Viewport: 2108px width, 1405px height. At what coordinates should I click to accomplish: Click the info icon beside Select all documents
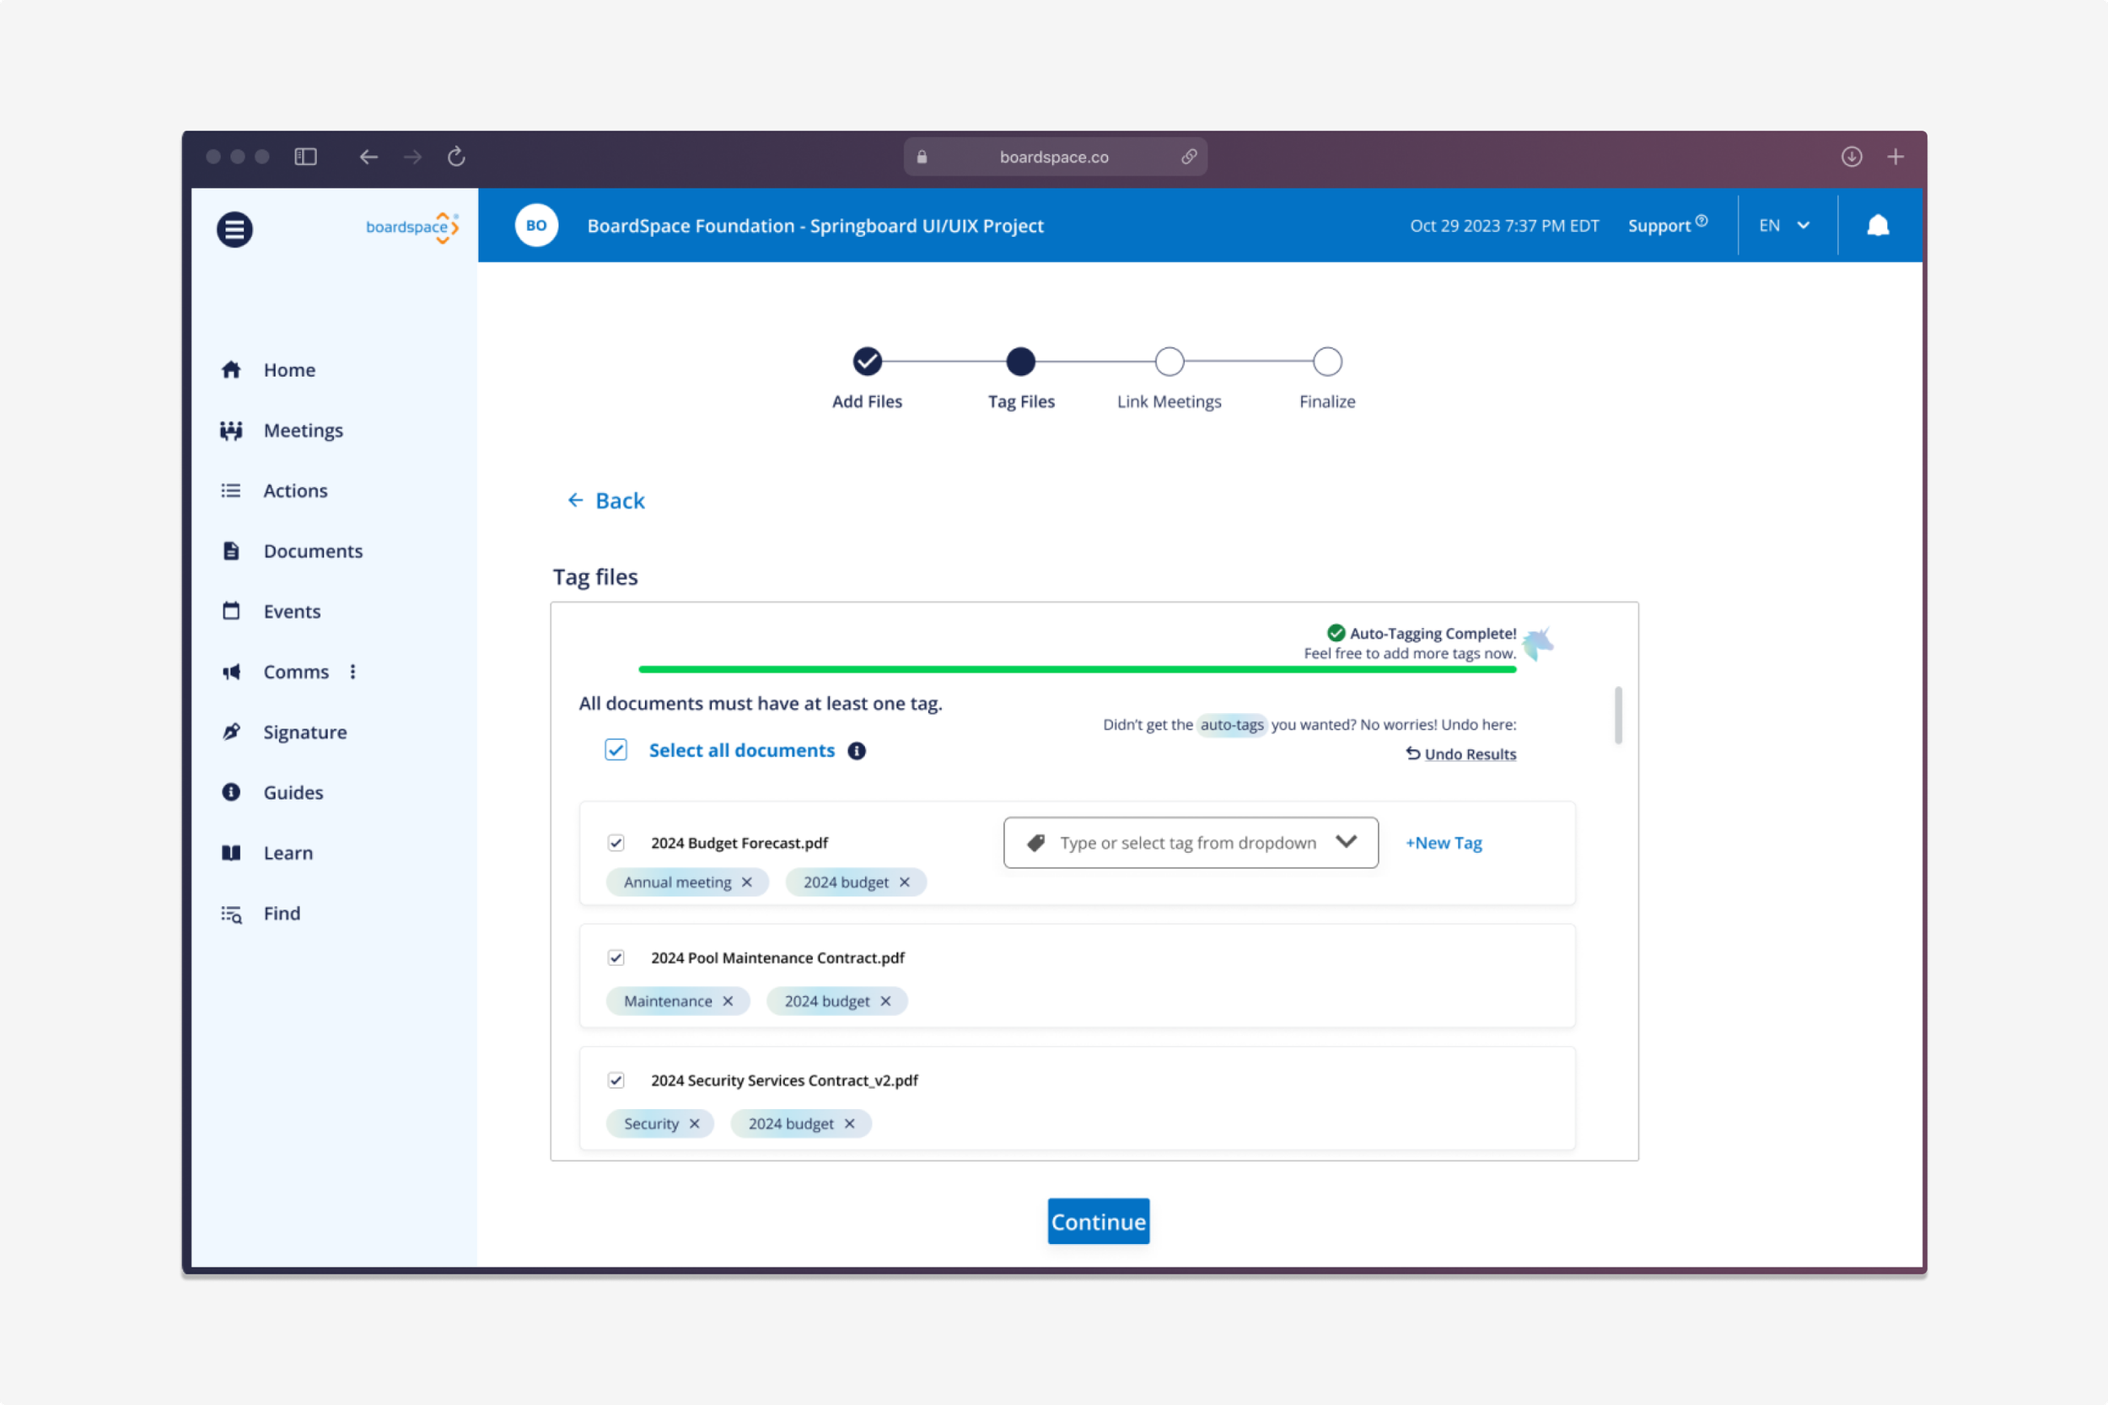(857, 751)
